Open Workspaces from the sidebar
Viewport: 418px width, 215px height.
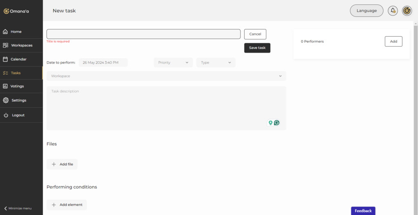click(x=21, y=45)
